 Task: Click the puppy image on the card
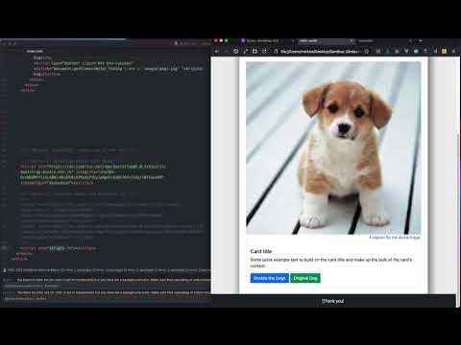coord(333,149)
